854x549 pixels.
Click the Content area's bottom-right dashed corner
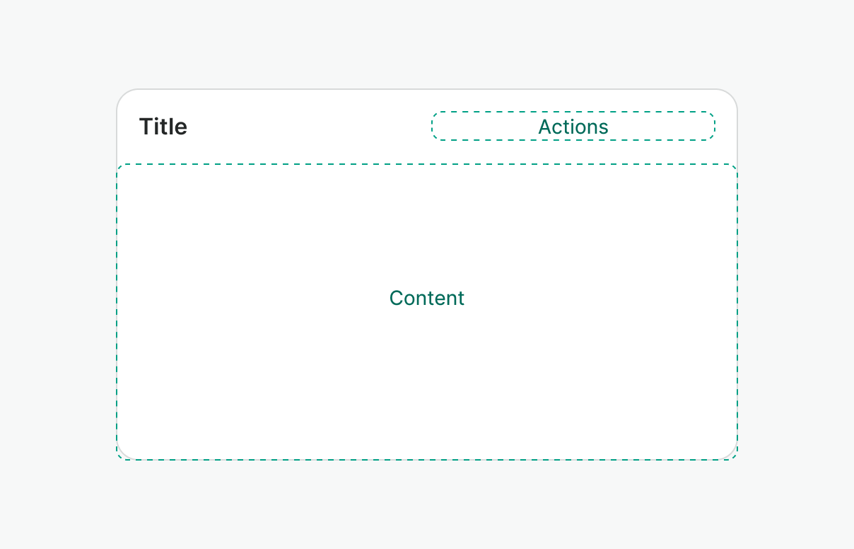point(733,456)
